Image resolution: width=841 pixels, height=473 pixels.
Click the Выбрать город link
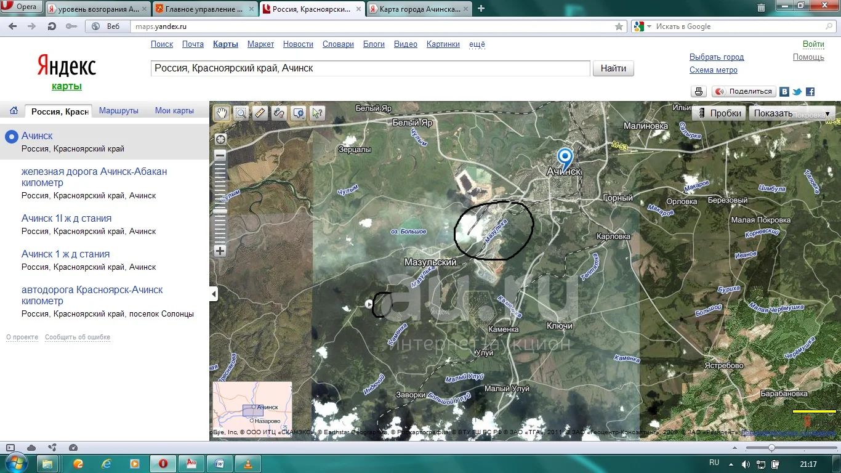(717, 57)
